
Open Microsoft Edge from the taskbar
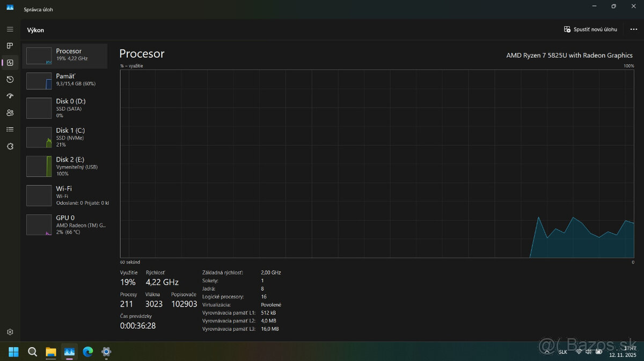pyautogui.click(x=88, y=352)
